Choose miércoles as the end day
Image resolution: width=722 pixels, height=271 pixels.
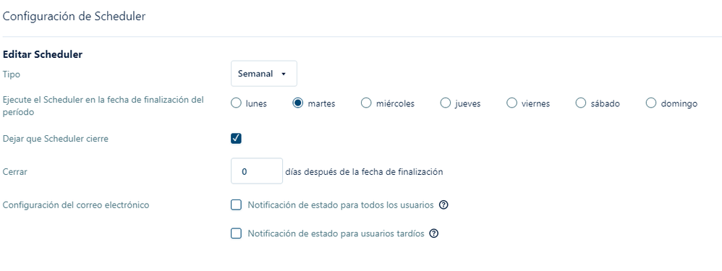pos(366,103)
